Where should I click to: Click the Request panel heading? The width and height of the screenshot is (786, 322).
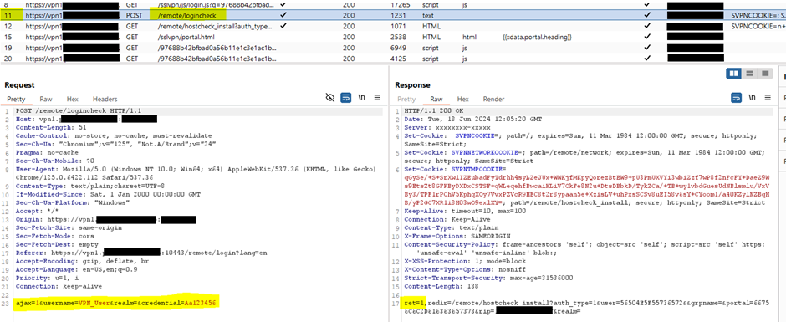click(19, 85)
